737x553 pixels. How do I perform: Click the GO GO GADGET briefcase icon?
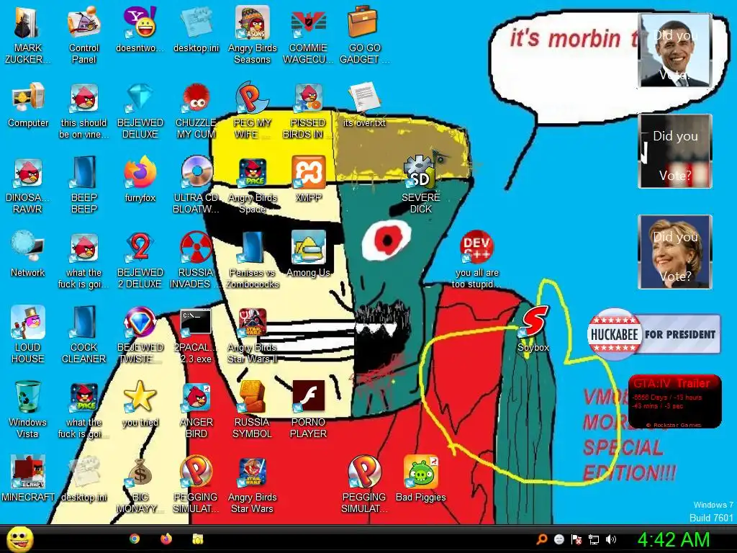(363, 35)
